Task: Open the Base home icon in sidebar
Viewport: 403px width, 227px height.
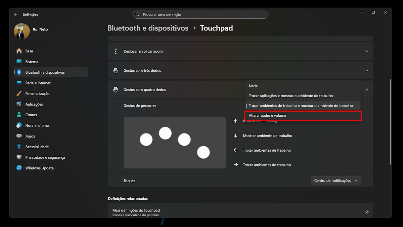Action: (x=19, y=51)
